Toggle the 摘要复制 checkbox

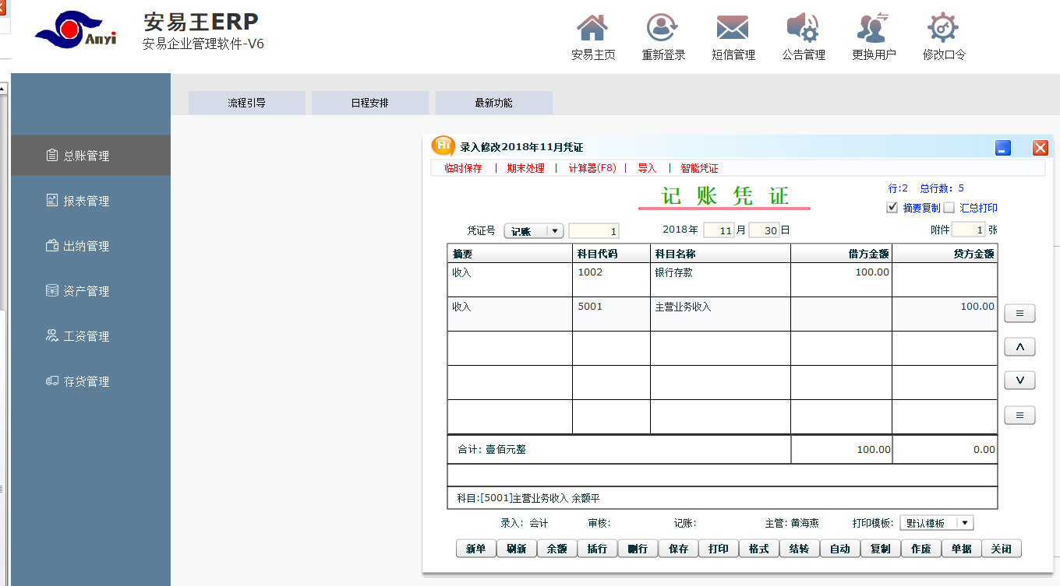pos(892,208)
